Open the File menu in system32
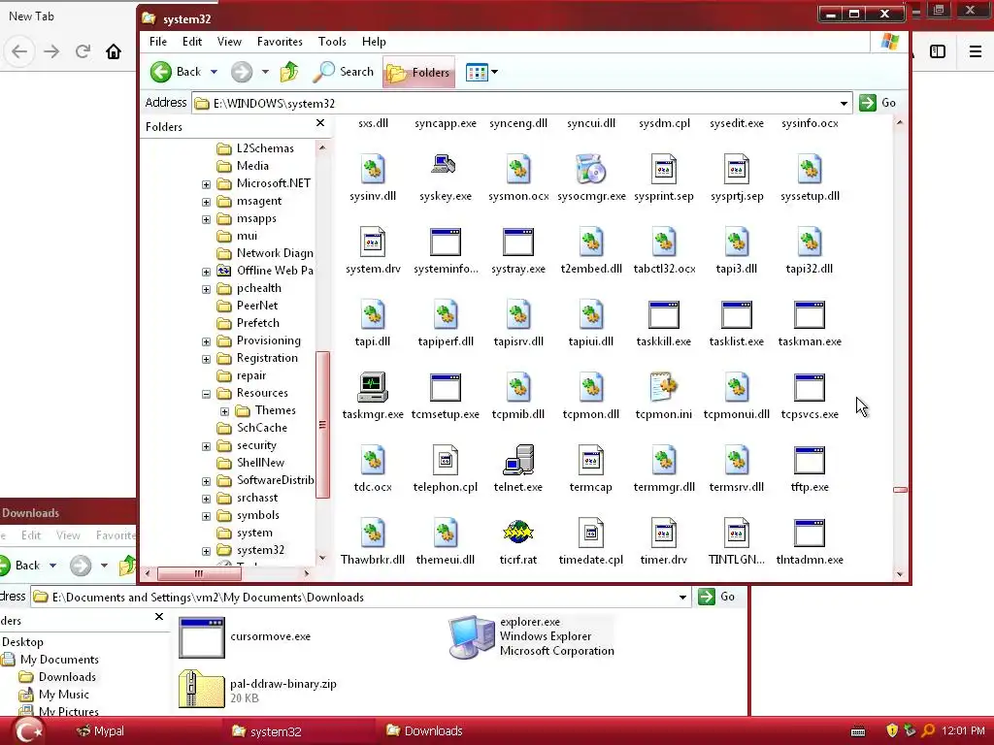The image size is (994, 745). (x=158, y=42)
